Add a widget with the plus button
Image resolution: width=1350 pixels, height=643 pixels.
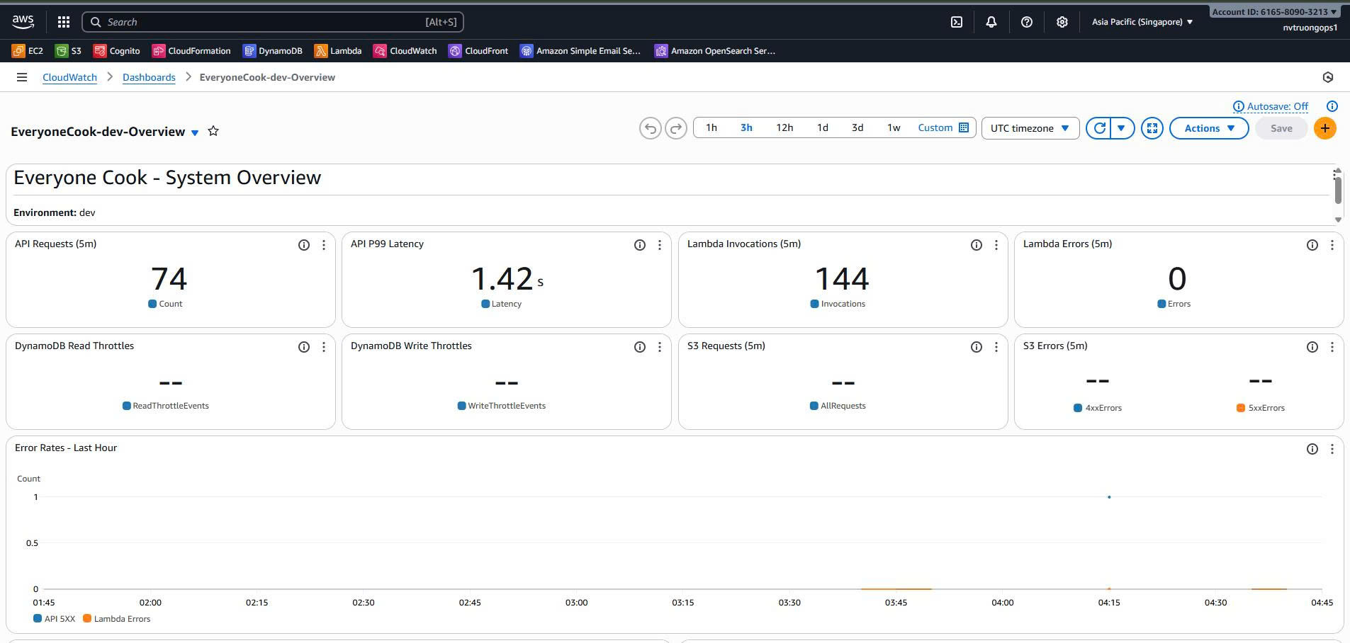click(x=1325, y=128)
